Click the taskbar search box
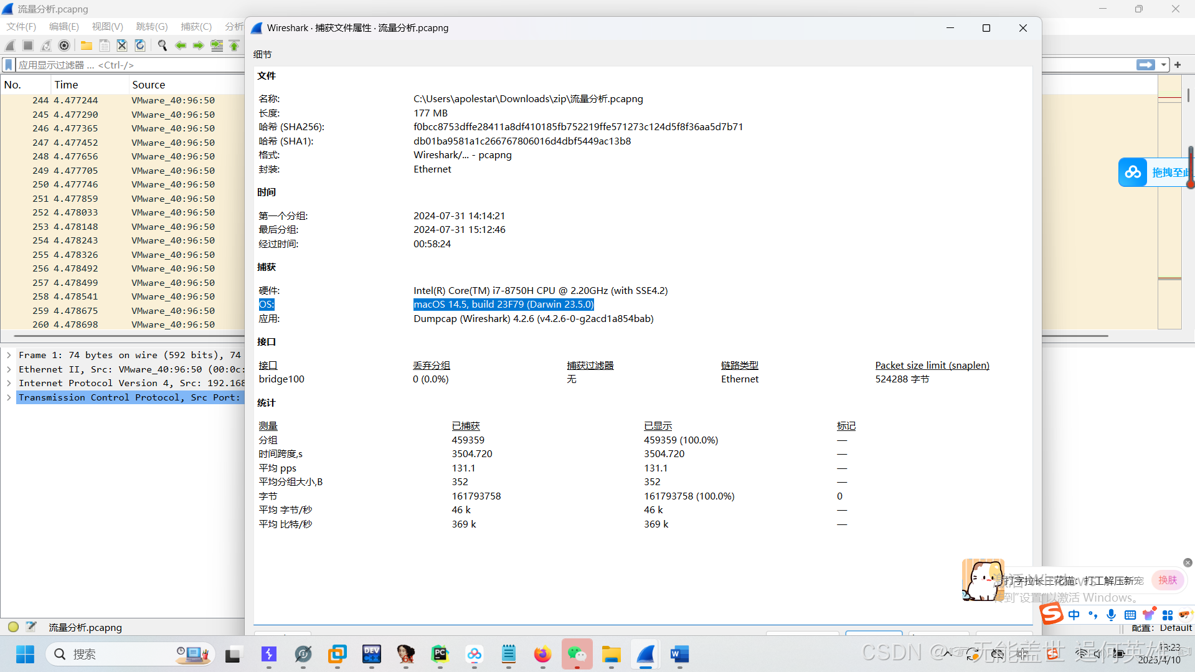This screenshot has width=1195, height=672. (130, 654)
